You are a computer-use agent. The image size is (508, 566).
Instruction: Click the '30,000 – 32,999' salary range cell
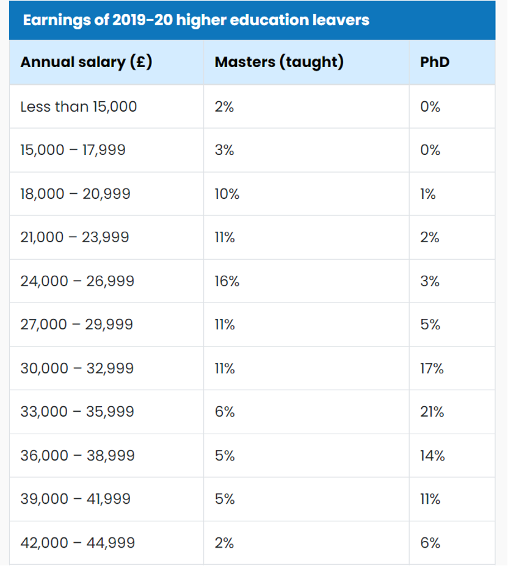coord(107,368)
